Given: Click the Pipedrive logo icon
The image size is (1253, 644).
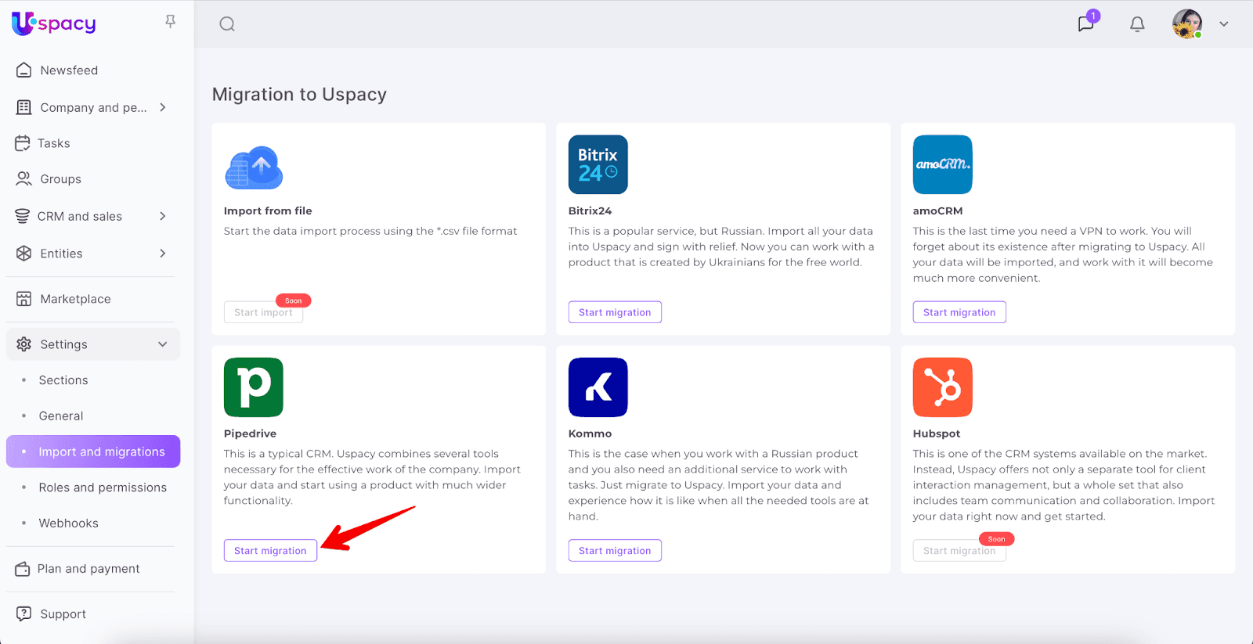Looking at the screenshot, I should point(253,387).
